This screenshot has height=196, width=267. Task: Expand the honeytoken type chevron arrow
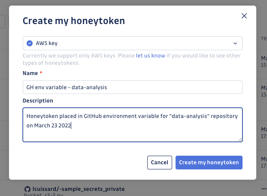pyautogui.click(x=235, y=43)
